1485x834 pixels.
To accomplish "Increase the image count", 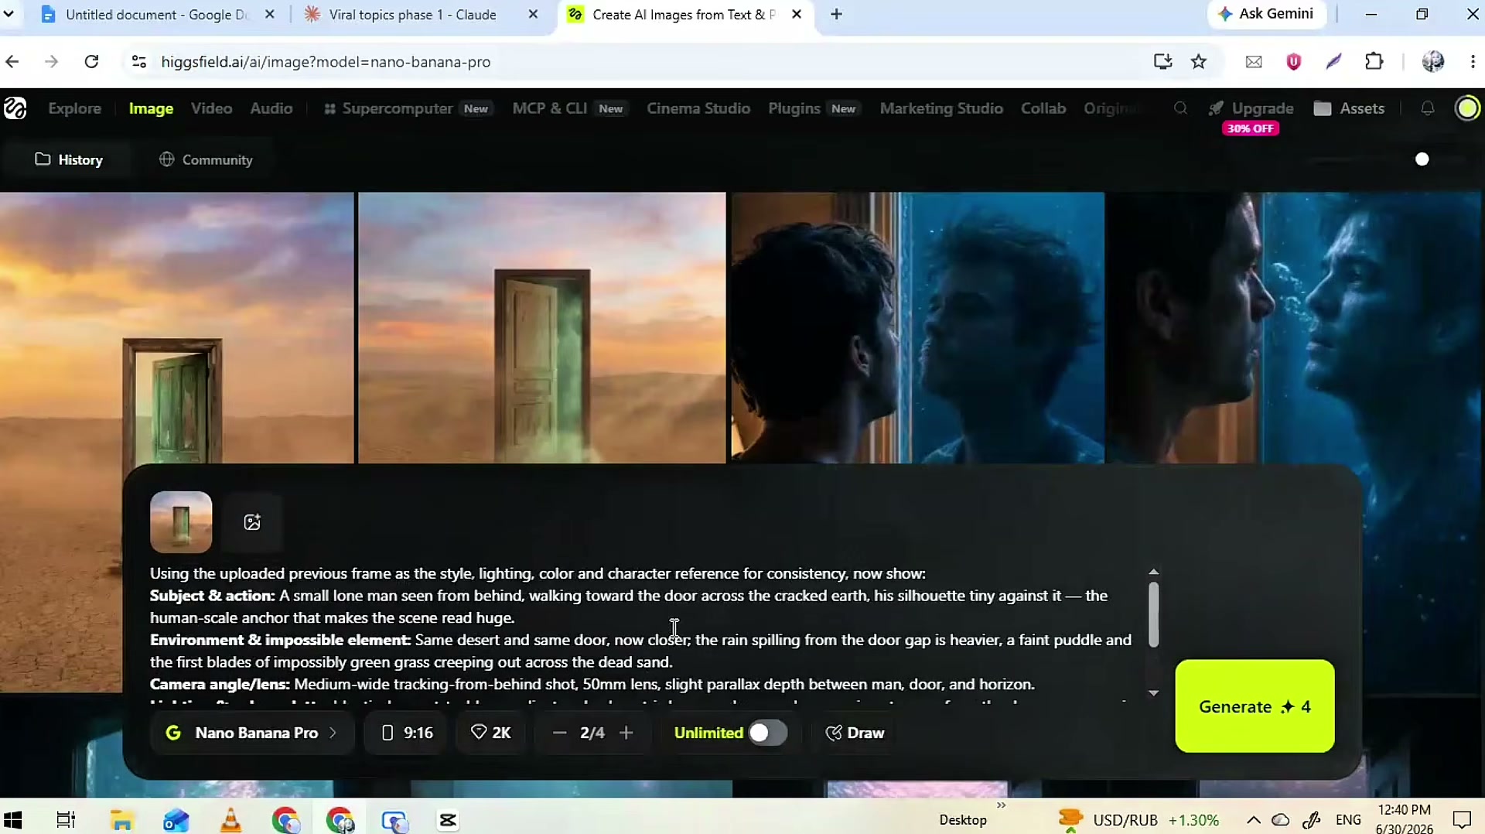I will 626,733.
